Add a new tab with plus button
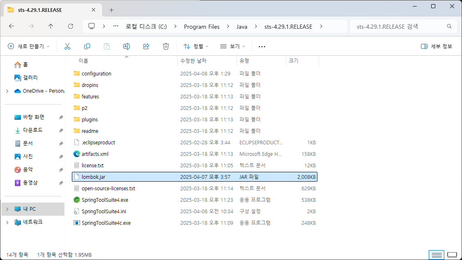The width and height of the screenshot is (462, 260). pyautogui.click(x=111, y=10)
